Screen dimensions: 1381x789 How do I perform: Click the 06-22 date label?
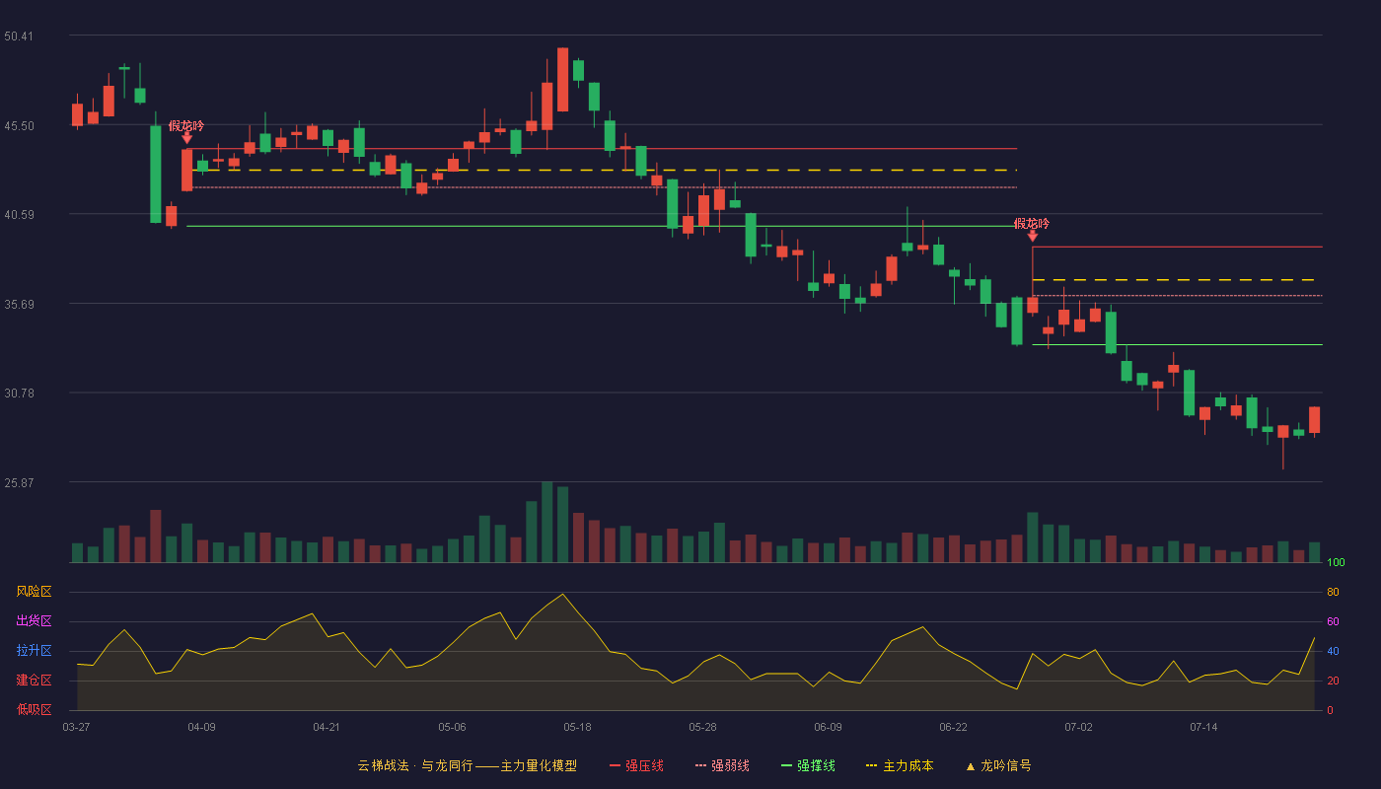(x=953, y=727)
